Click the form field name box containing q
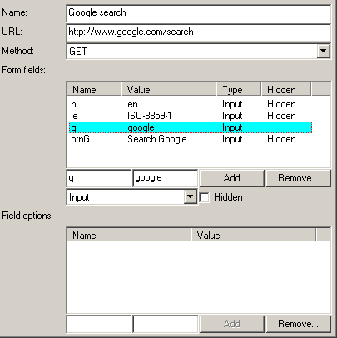Viewport: 337px width, 338px height. 98,178
